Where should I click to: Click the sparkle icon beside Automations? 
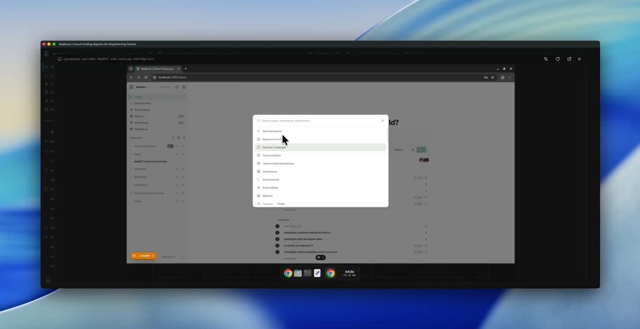[259, 188]
